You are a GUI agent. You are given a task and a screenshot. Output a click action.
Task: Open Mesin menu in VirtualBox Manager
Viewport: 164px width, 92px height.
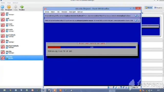(x=9, y=3)
